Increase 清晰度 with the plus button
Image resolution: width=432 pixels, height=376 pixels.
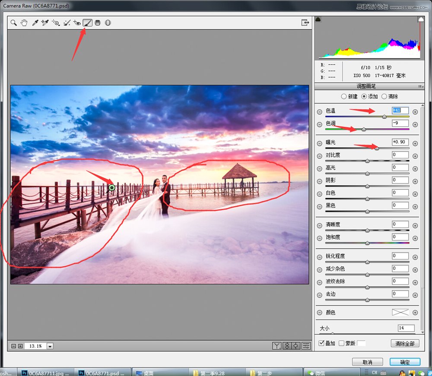[x=415, y=226]
